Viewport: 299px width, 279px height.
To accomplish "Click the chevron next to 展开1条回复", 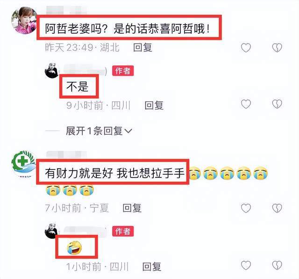I will tap(128, 131).
